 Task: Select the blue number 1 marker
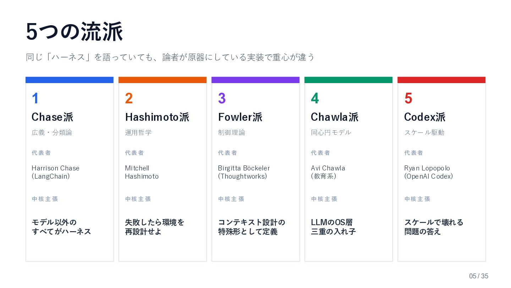point(35,98)
